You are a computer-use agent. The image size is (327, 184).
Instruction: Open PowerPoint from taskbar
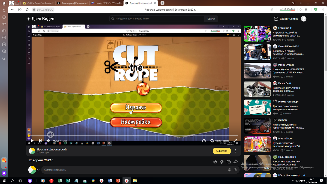pos(118,180)
